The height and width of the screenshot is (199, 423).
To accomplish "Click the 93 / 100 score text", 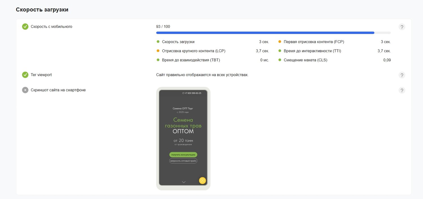I will pos(163,27).
